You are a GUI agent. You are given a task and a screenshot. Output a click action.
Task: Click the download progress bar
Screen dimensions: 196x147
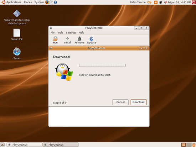102,65
